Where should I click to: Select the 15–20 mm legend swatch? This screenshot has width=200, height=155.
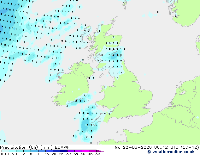[x=49, y=151]
